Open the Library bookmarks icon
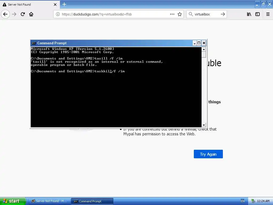 click(249, 14)
